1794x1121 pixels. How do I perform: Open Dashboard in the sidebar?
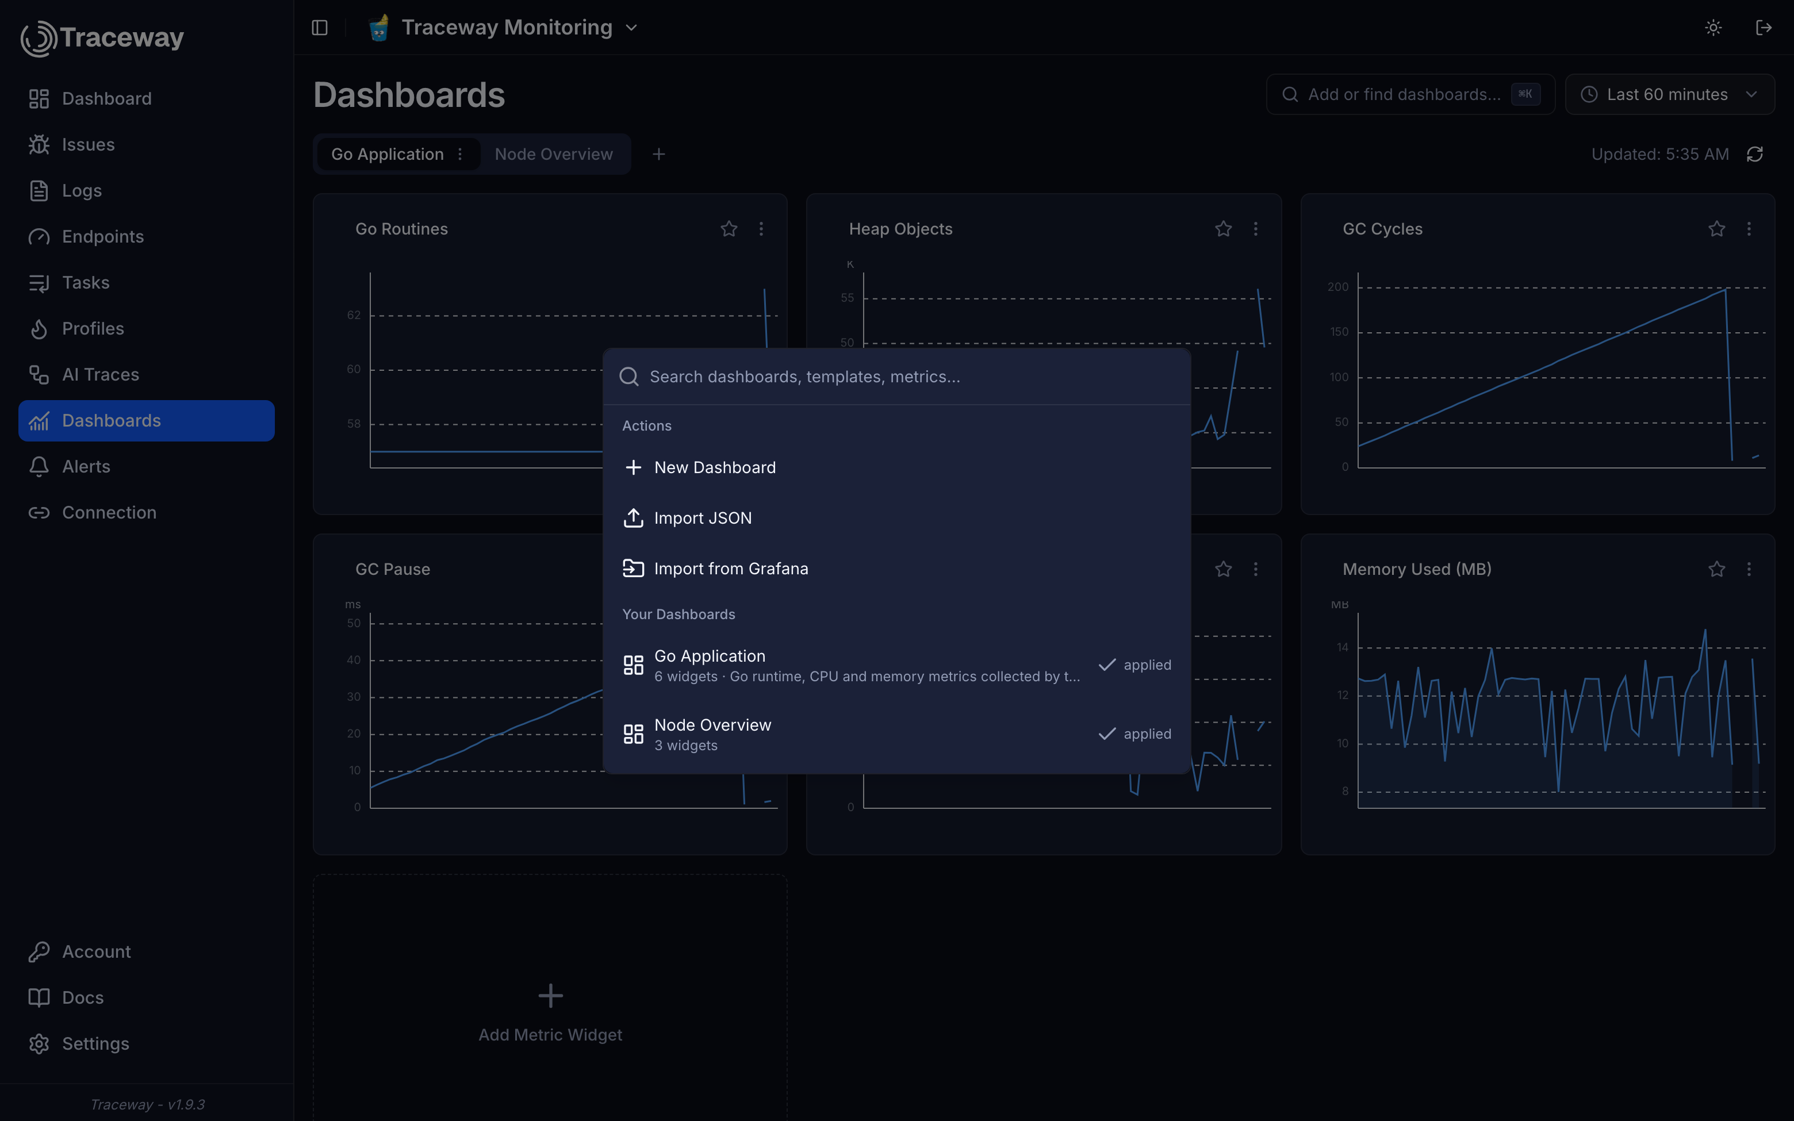pos(147,99)
